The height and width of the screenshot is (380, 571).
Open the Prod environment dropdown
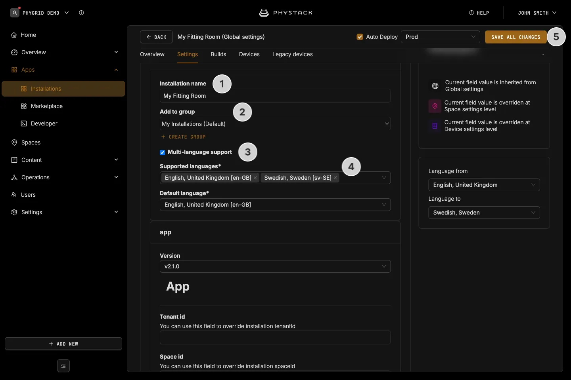coord(441,37)
